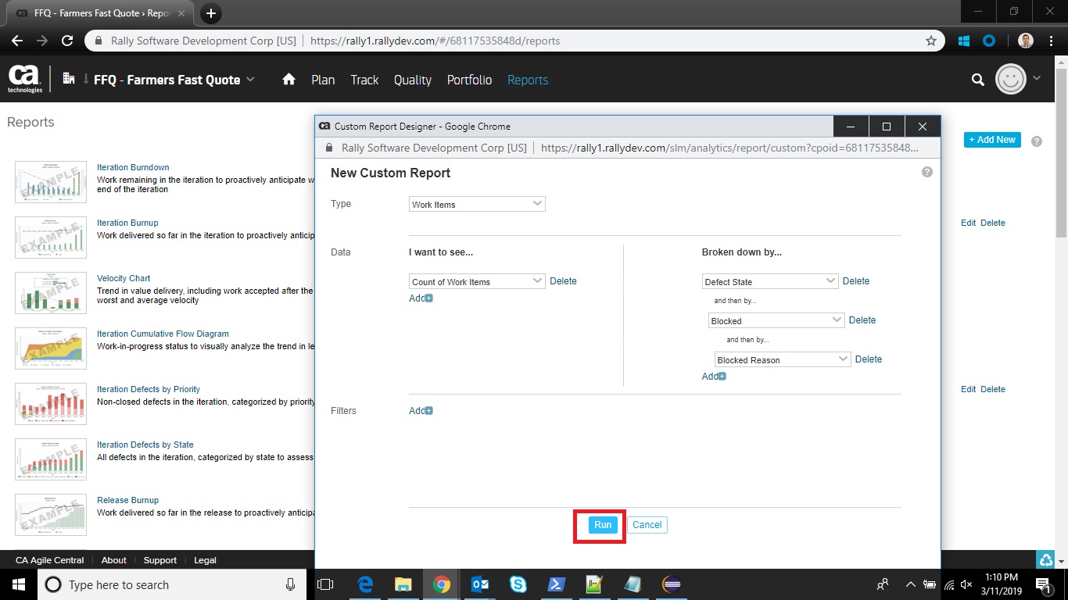Click the help icon beside Add New
Screen dimensions: 1068x600
(x=1037, y=141)
